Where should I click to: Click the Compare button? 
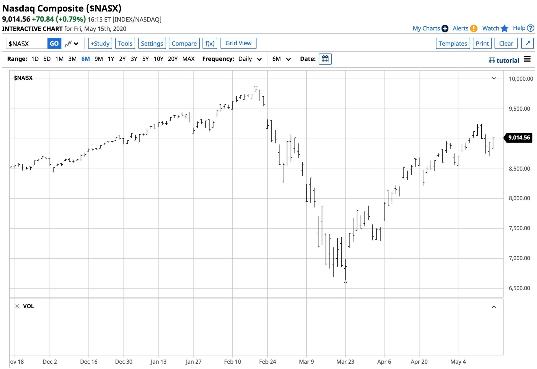pyautogui.click(x=184, y=43)
